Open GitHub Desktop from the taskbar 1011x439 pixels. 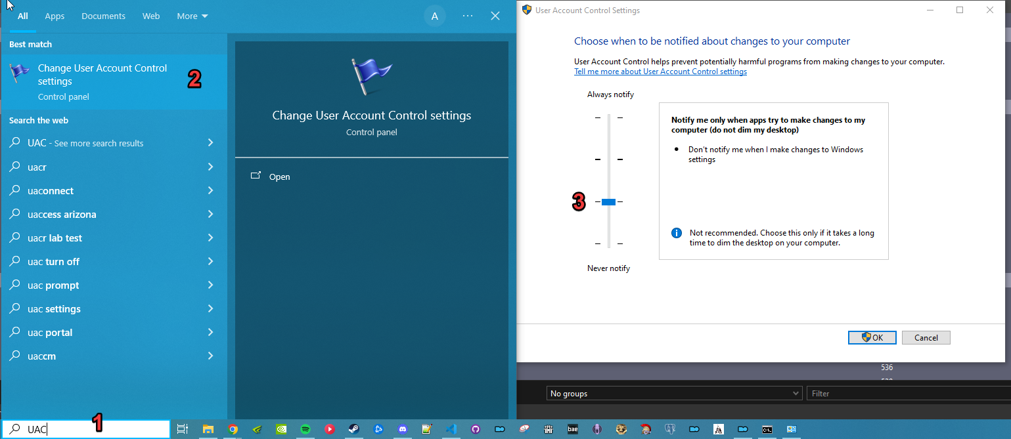click(476, 429)
